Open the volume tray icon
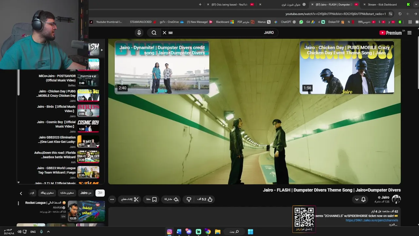The height and width of the screenshot is (236, 419). pos(19,232)
